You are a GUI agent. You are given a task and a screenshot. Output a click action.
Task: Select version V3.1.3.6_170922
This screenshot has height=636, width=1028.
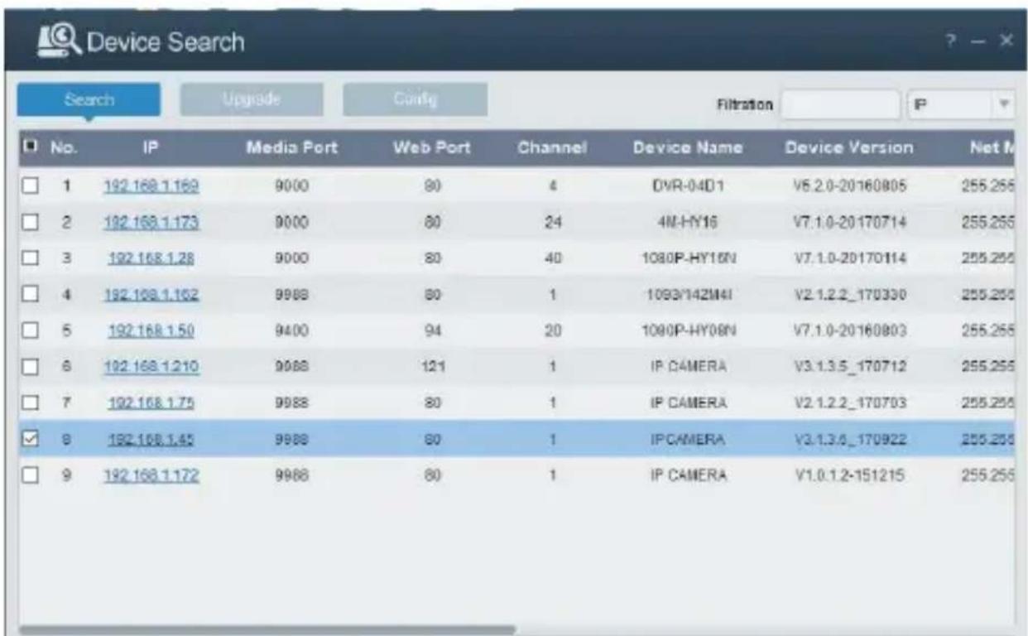(849, 440)
